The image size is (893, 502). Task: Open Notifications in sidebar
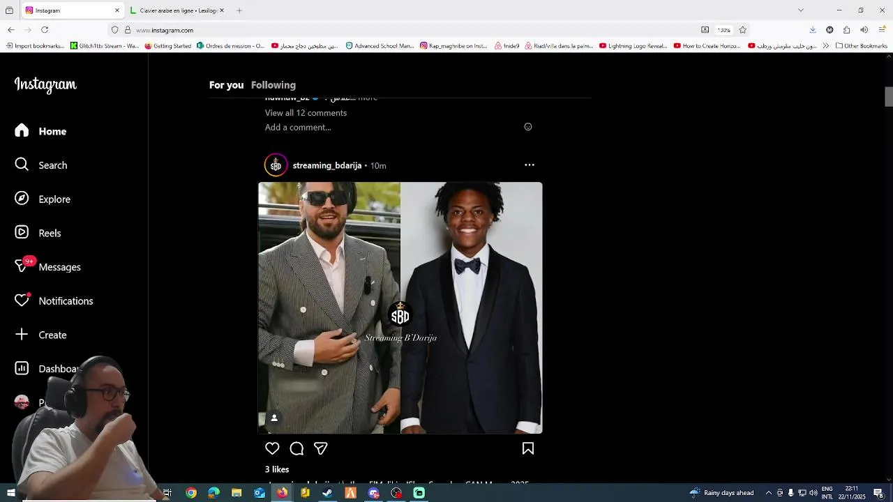click(54, 301)
